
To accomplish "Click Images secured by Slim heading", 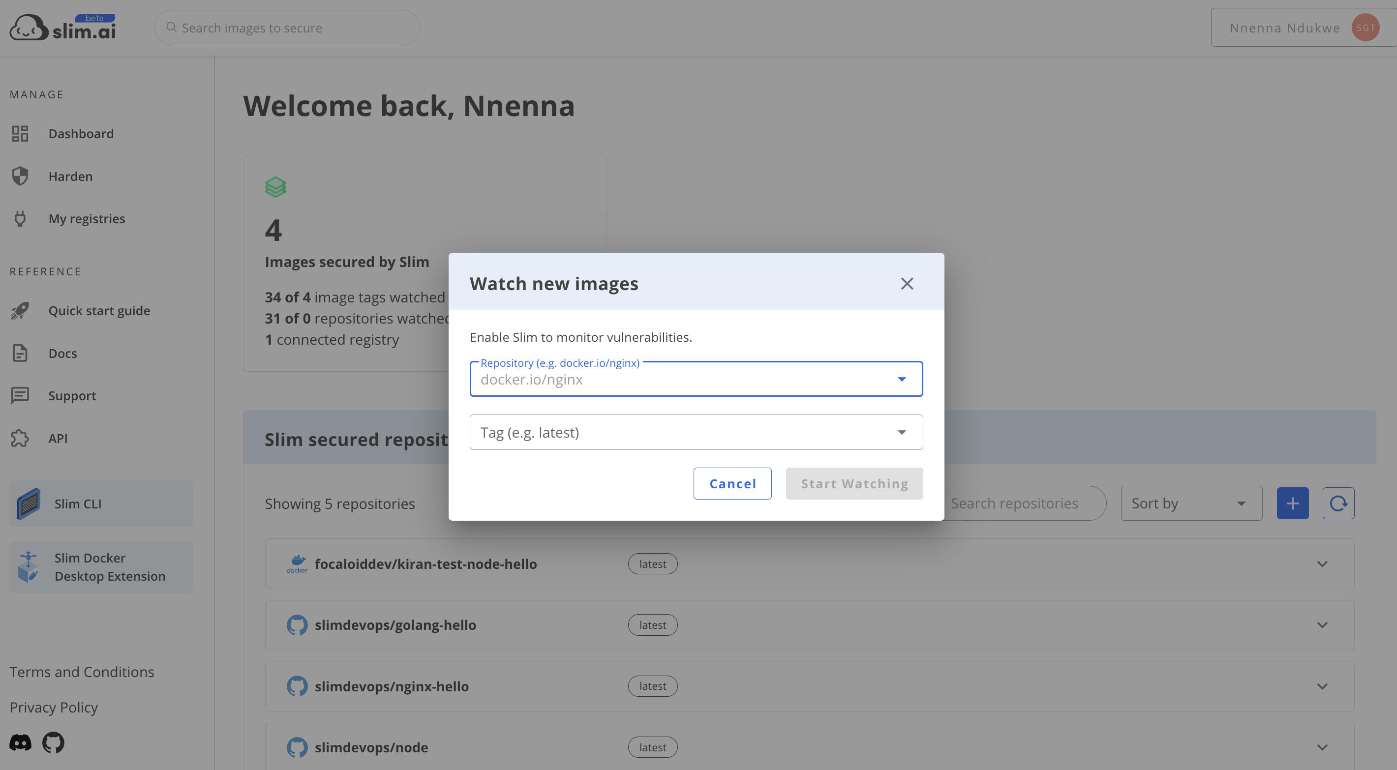I will [x=347, y=262].
